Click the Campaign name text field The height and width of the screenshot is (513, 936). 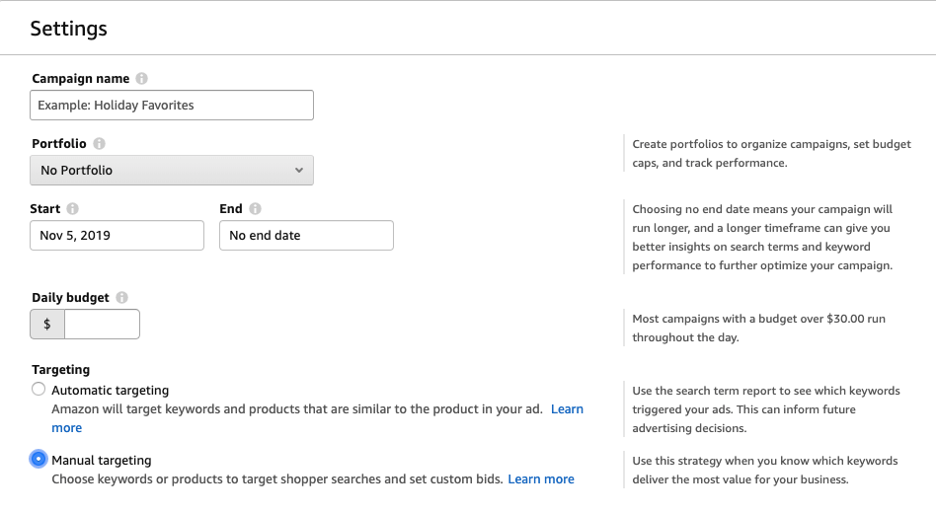(x=171, y=106)
